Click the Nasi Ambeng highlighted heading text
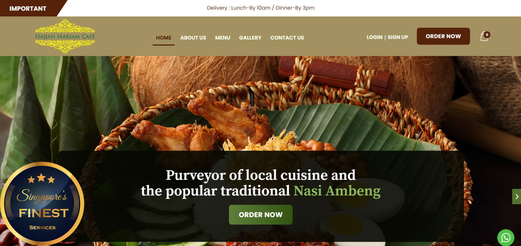Image resolution: width=521 pixels, height=246 pixels. pyautogui.click(x=337, y=191)
